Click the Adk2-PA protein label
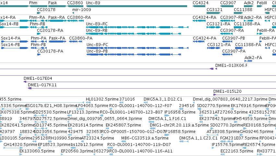Image resolution: width=276 pixels, height=156 pixels. tap(253, 58)
